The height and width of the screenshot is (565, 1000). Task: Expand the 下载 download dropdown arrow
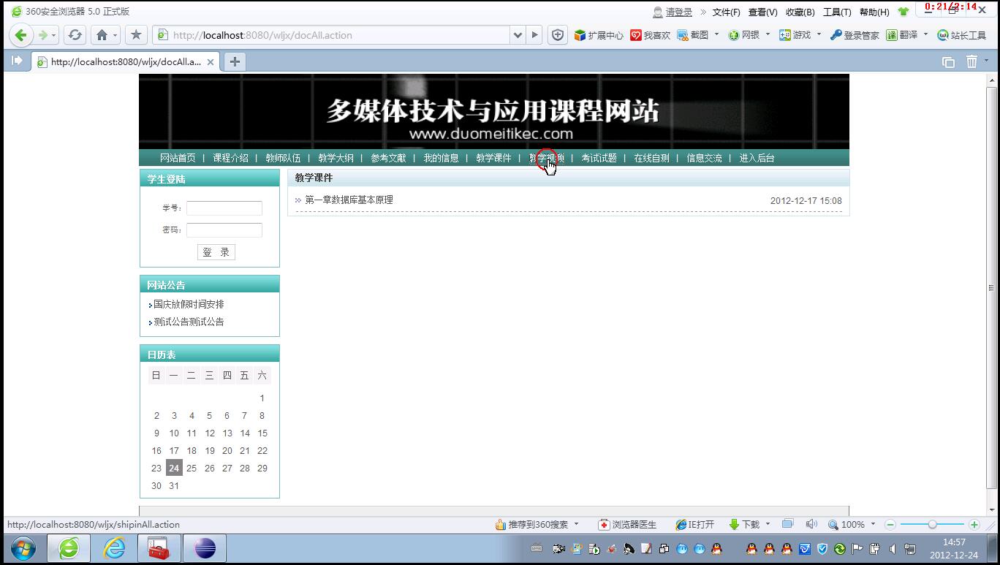768,524
